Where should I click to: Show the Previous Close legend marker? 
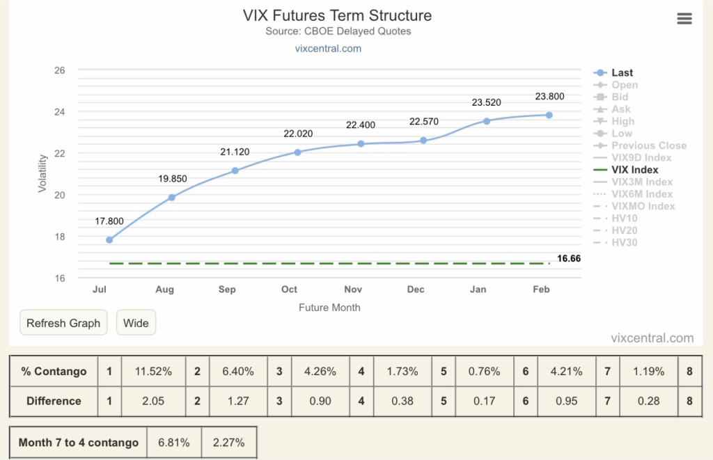tap(600, 145)
